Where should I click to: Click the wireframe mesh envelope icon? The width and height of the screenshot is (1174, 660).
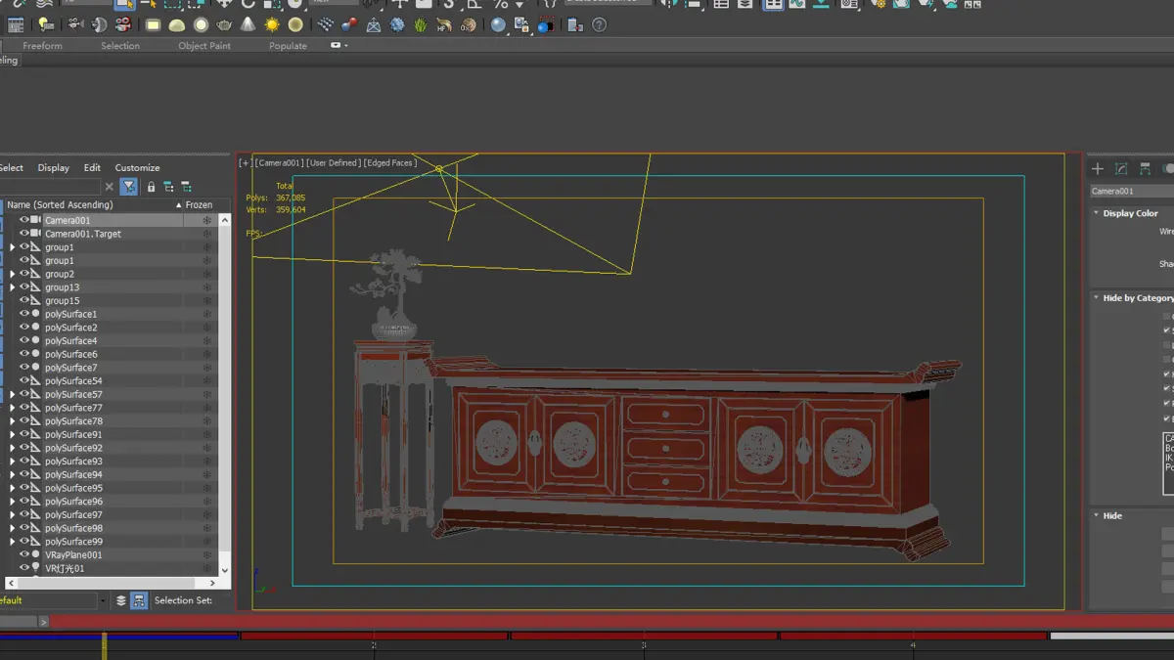point(374,24)
